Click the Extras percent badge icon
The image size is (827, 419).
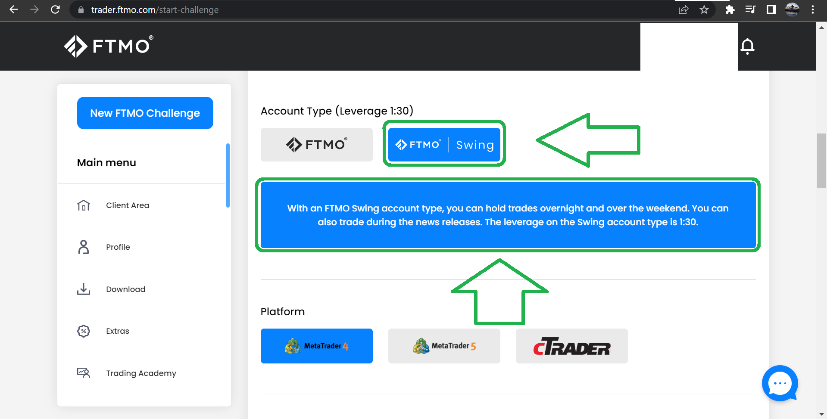tap(84, 331)
